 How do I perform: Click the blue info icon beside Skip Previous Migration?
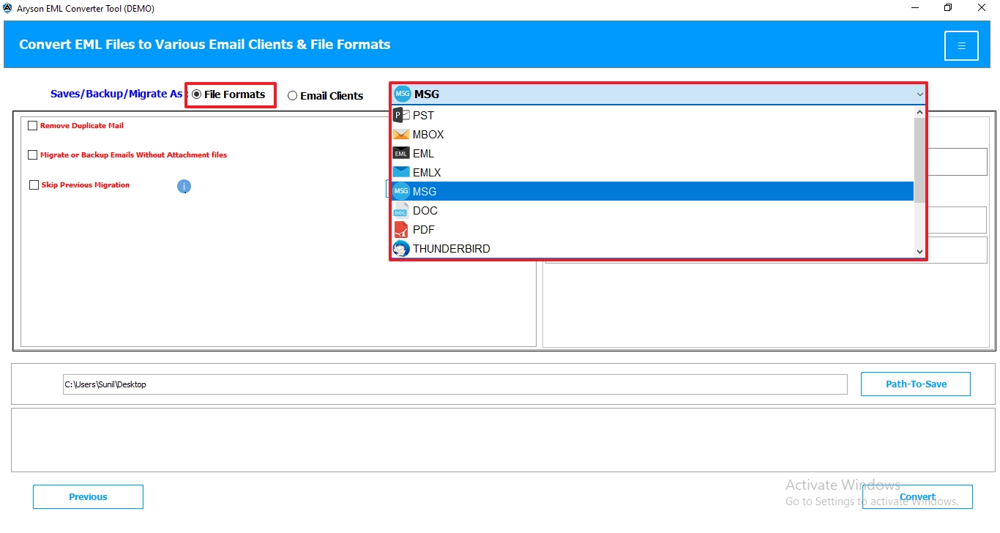(x=184, y=187)
